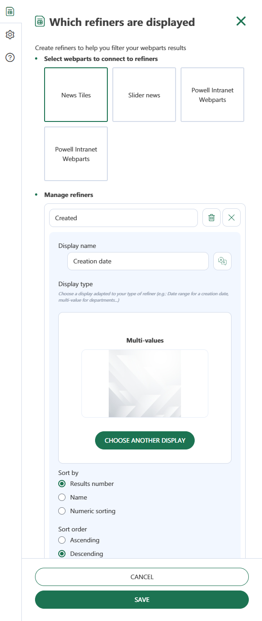Collapse the Created refiner with X icon
The width and height of the screenshot is (262, 621).
point(232,217)
